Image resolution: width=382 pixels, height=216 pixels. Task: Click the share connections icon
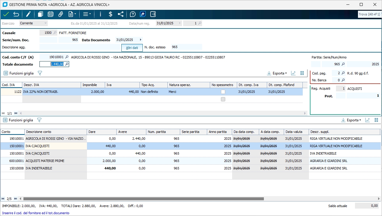pyautogui.click(x=121, y=14)
